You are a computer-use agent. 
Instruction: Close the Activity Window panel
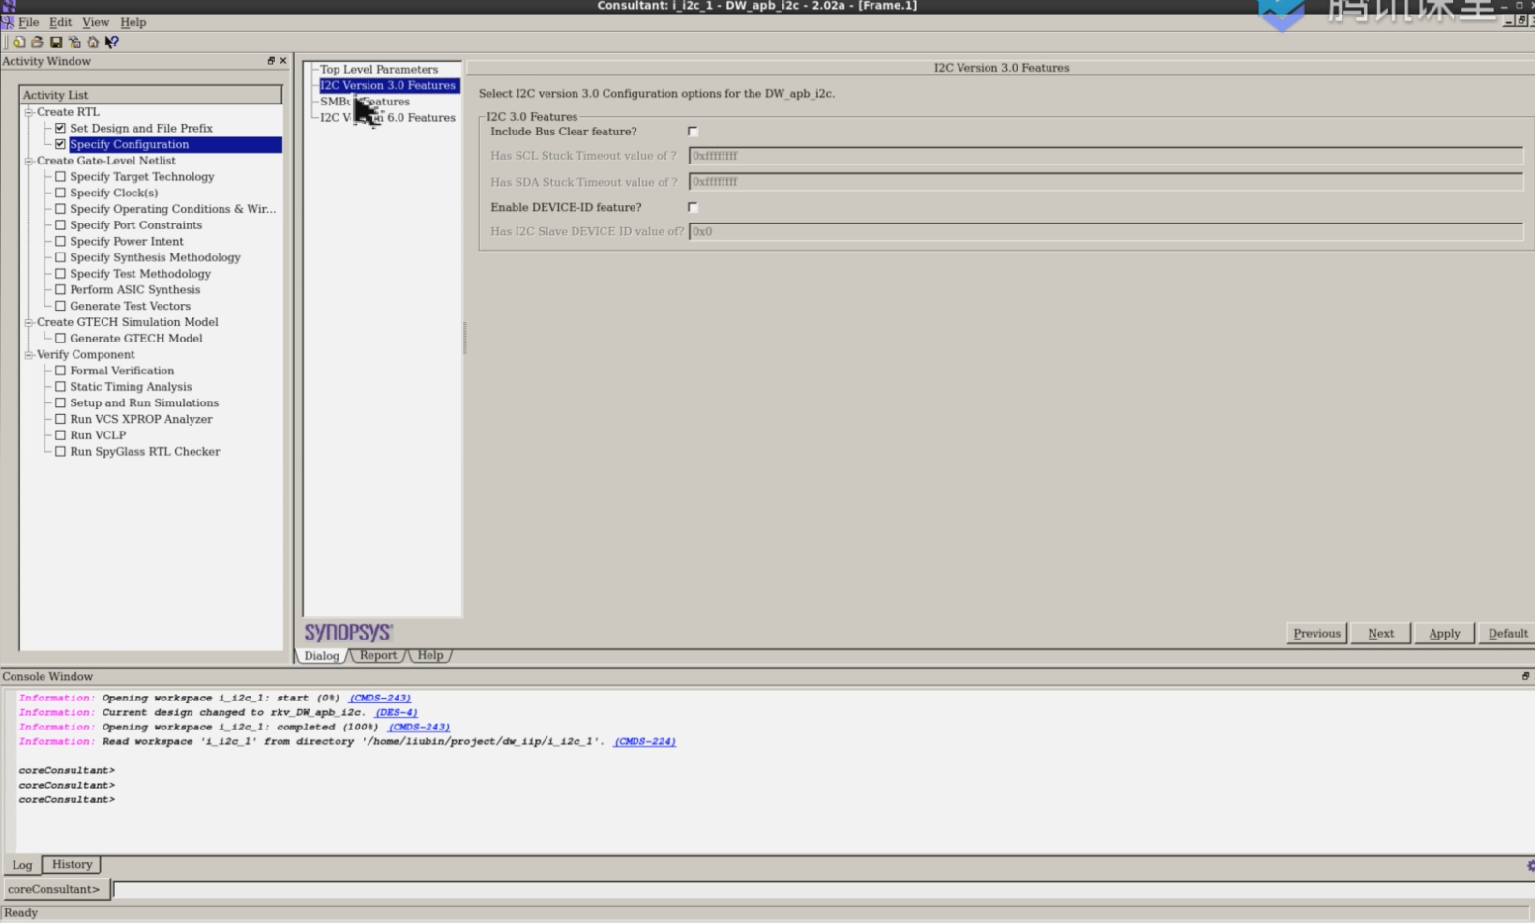tap(283, 60)
